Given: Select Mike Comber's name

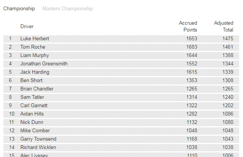Looking at the screenshot, I should pyautogui.click(x=35, y=131).
